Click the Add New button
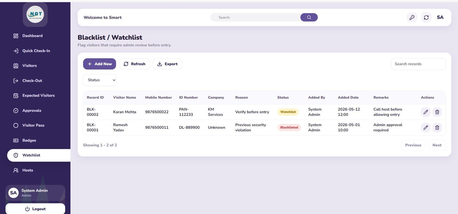The width and height of the screenshot is (458, 214). click(x=99, y=64)
